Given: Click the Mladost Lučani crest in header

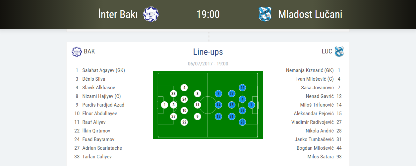Looking at the screenshot, I should (265, 14).
